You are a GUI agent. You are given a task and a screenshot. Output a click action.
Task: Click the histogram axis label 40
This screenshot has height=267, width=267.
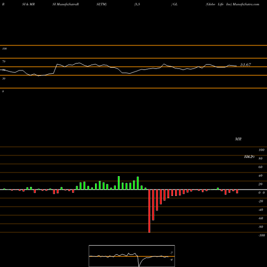coord(261,176)
